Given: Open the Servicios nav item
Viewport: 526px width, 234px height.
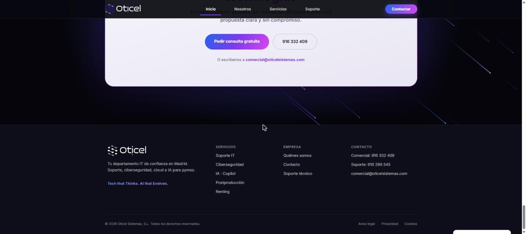Looking at the screenshot, I should pos(278,9).
